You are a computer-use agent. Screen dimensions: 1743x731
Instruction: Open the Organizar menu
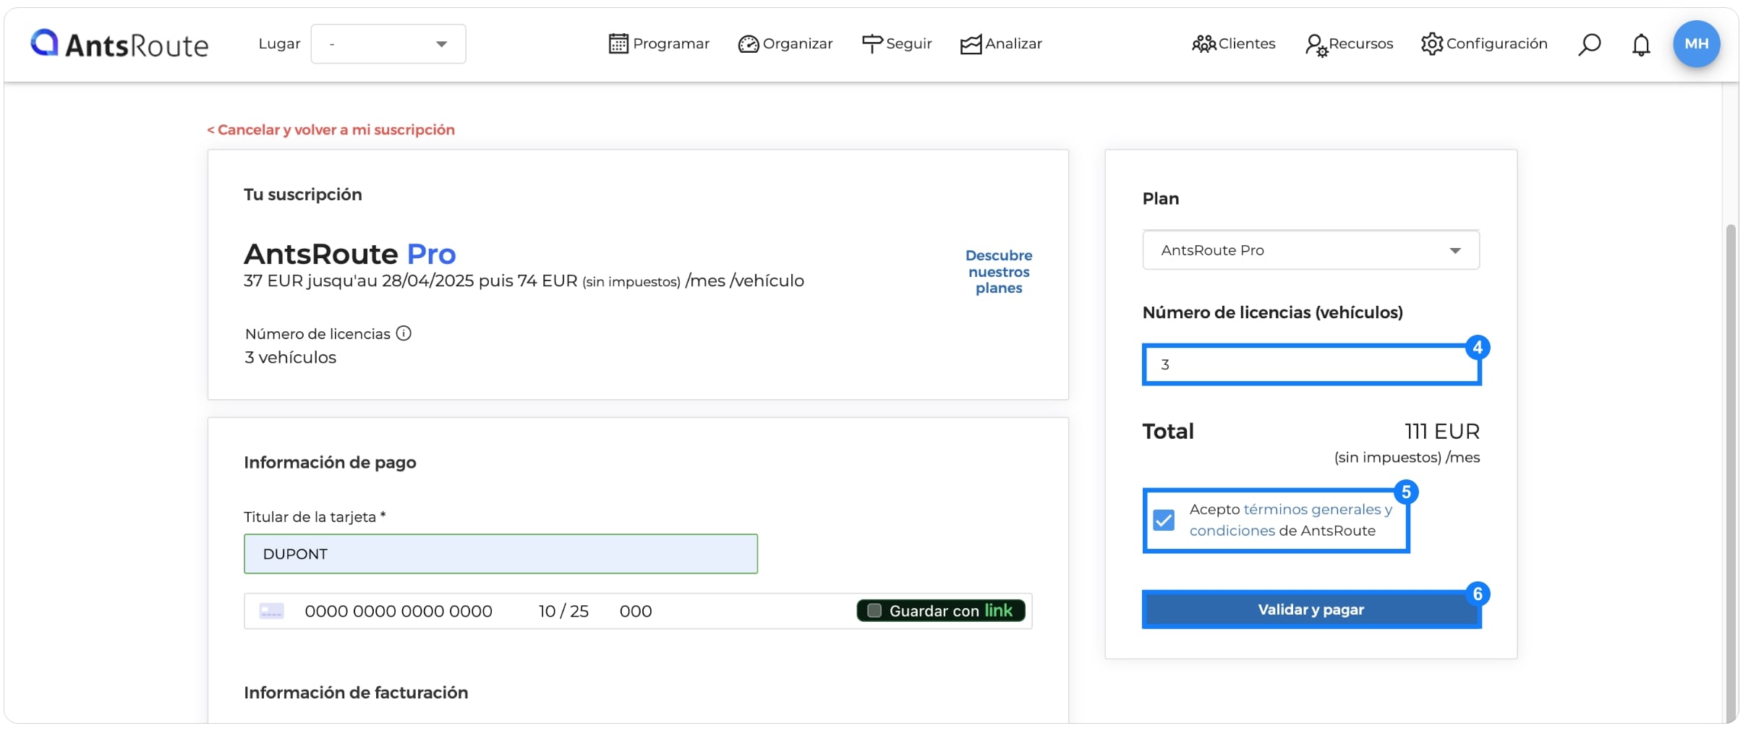click(785, 44)
